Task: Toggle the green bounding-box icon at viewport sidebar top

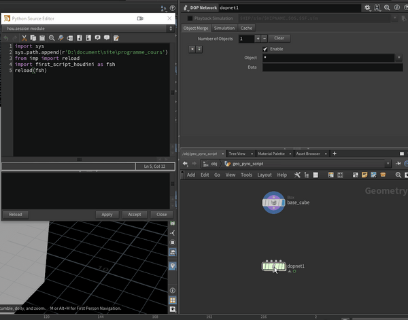Action: (173, 223)
